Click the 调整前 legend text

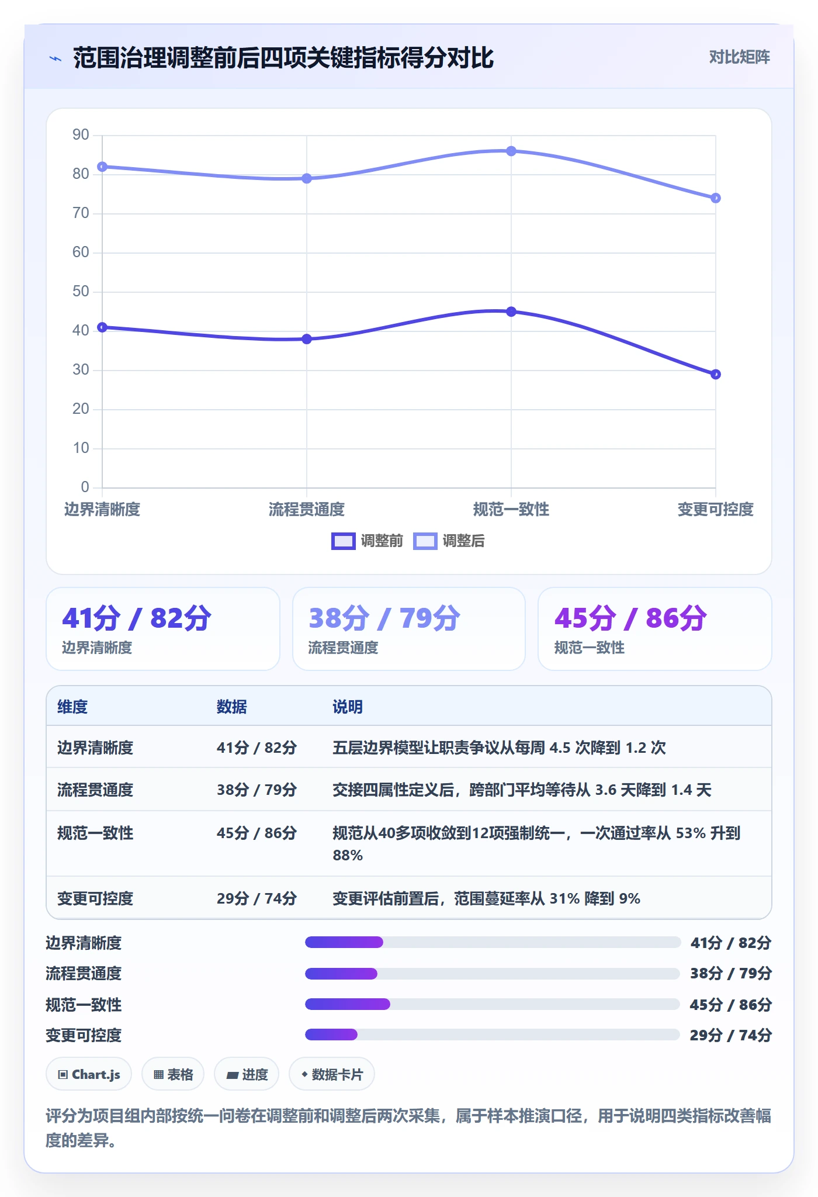382,541
